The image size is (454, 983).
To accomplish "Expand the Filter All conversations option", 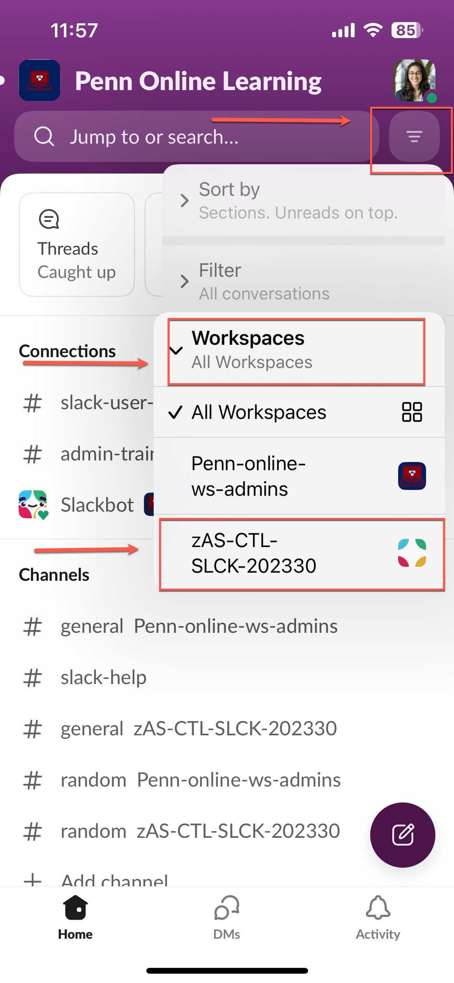I will 303,281.
